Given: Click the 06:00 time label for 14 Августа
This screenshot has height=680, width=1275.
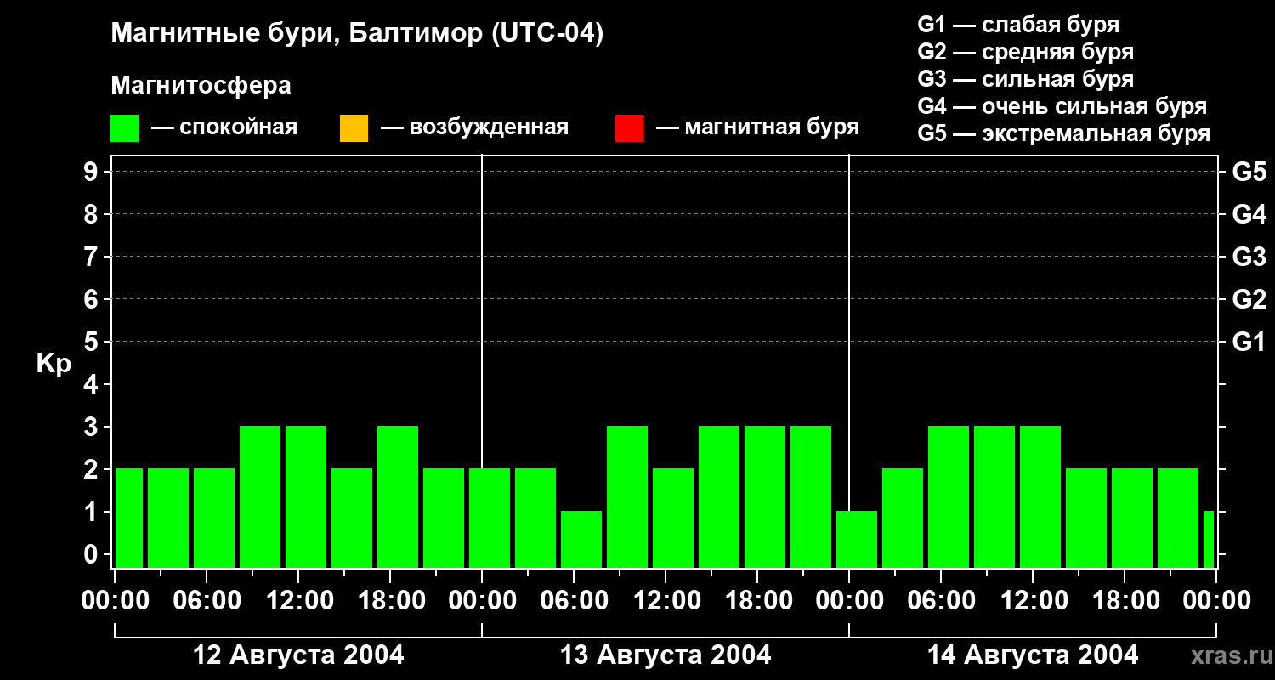Looking at the screenshot, I should 941,600.
